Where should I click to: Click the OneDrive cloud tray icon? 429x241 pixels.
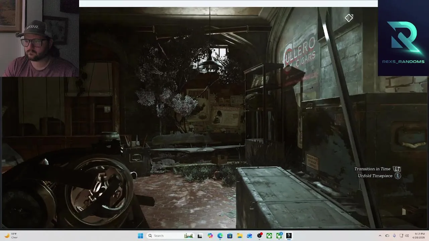click(x=387, y=236)
